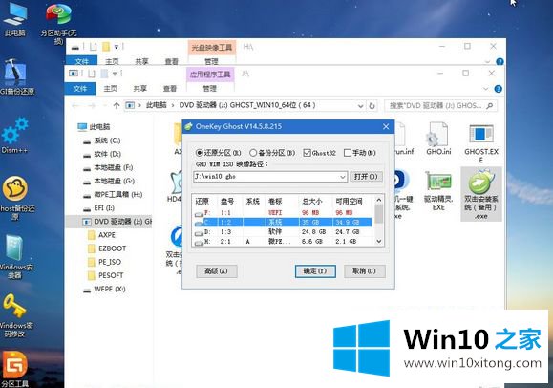
Task: Open the 分区工具 desktop icon
Action: [x=15, y=369]
